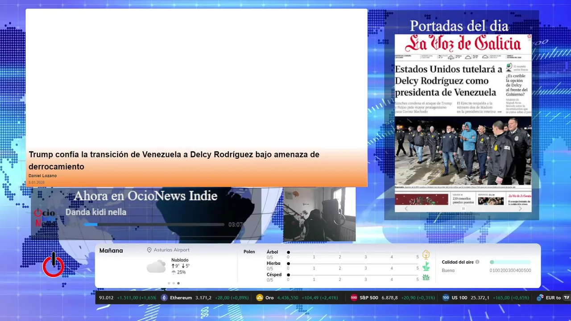The image size is (571, 321).
Task: Click the US 100 blue badge icon
Action: point(446,298)
